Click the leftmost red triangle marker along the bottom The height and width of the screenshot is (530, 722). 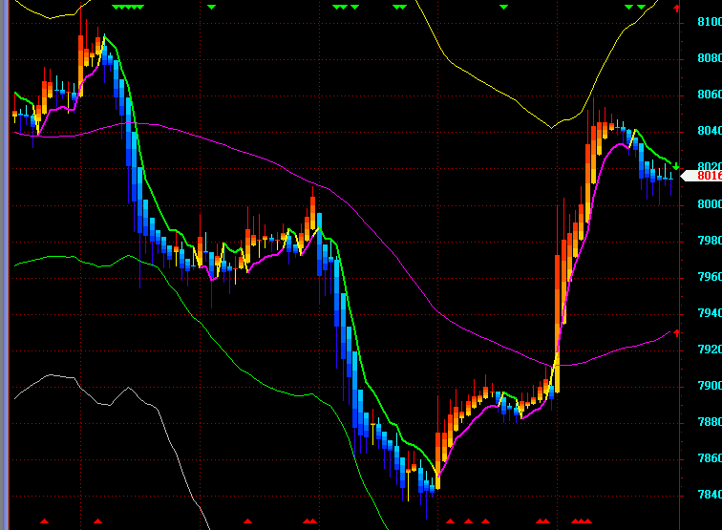click(44, 520)
